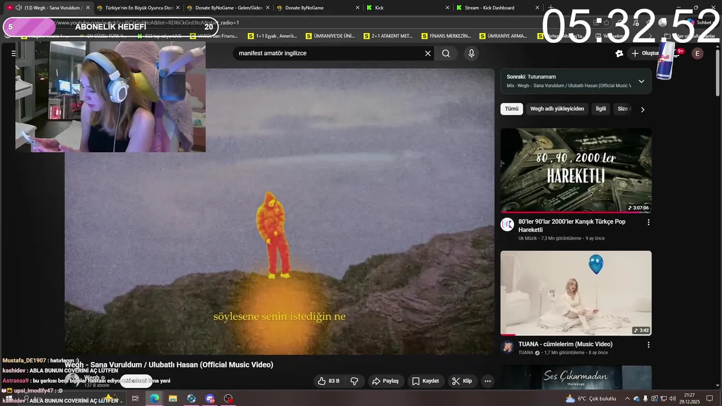Switch to Donate ByNoGame - Gelen/Giden tab
This screenshot has width=722, height=406.
tap(228, 8)
